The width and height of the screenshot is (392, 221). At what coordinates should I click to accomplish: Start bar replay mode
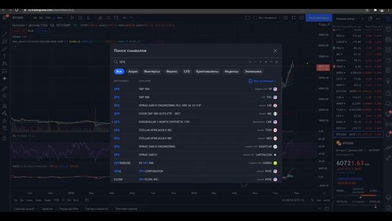(x=124, y=18)
